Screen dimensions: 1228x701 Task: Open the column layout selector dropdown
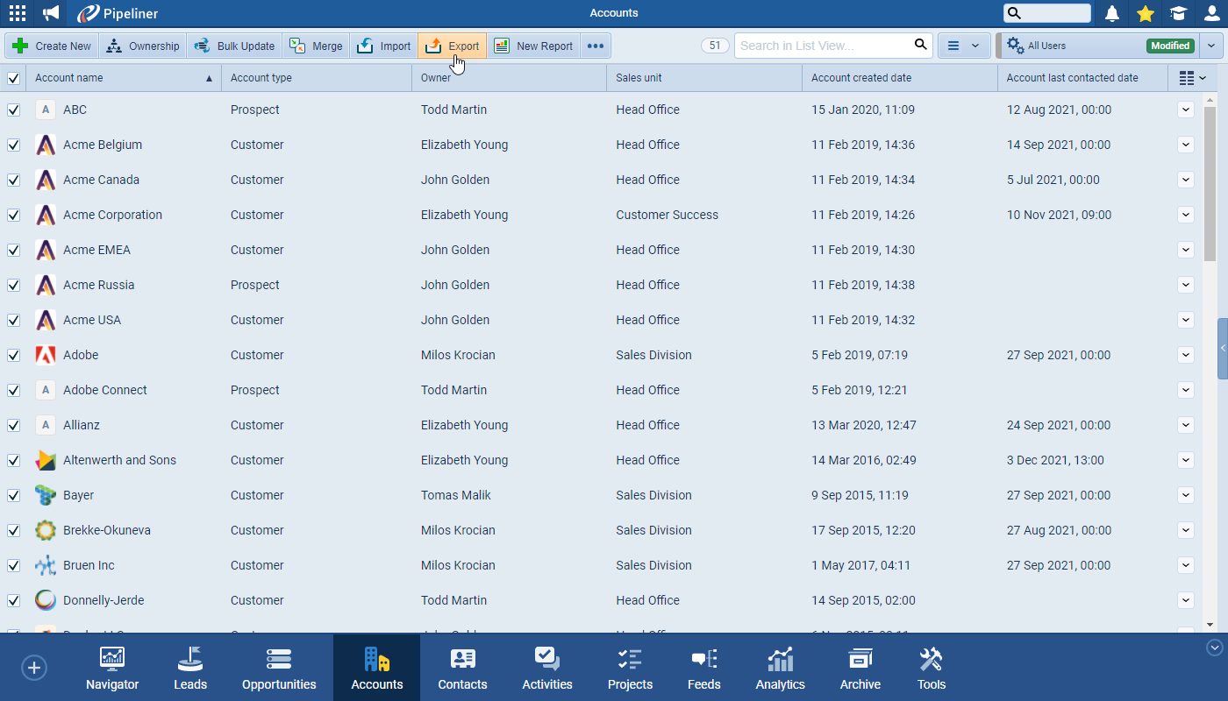(1192, 78)
